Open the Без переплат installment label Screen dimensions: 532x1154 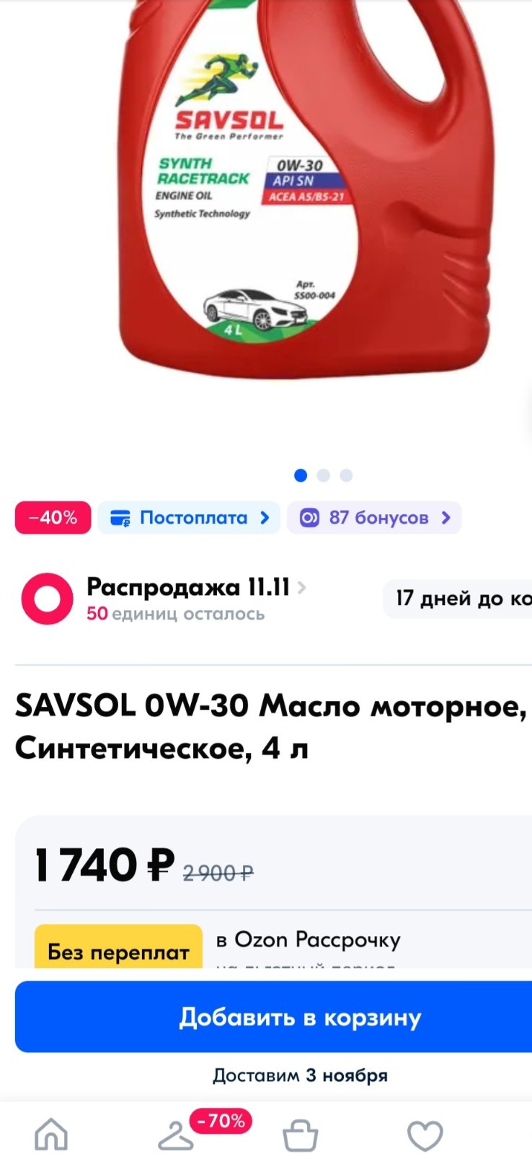click(x=118, y=951)
